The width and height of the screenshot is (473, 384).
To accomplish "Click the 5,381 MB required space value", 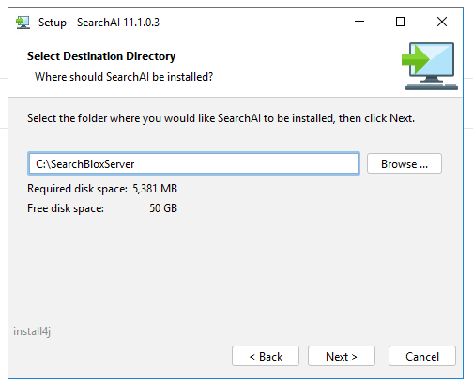I will click(155, 189).
